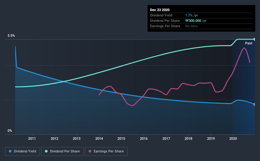
Task: Click the 2020 x-axis label
Action: pyautogui.click(x=233, y=138)
